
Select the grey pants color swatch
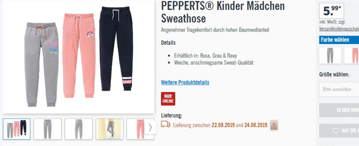[330, 55]
